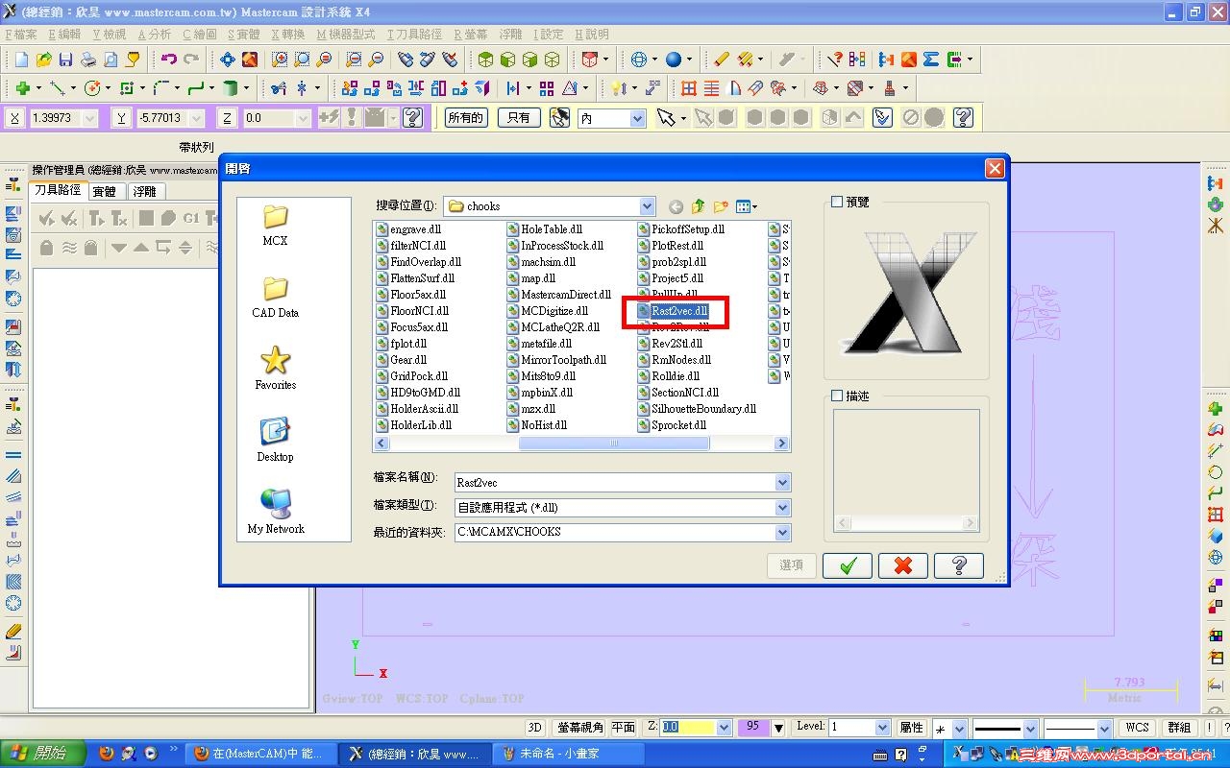Expand the 最近的資料夾 recent folders dropdown
Screen dimensions: 1230x768
[x=782, y=532]
